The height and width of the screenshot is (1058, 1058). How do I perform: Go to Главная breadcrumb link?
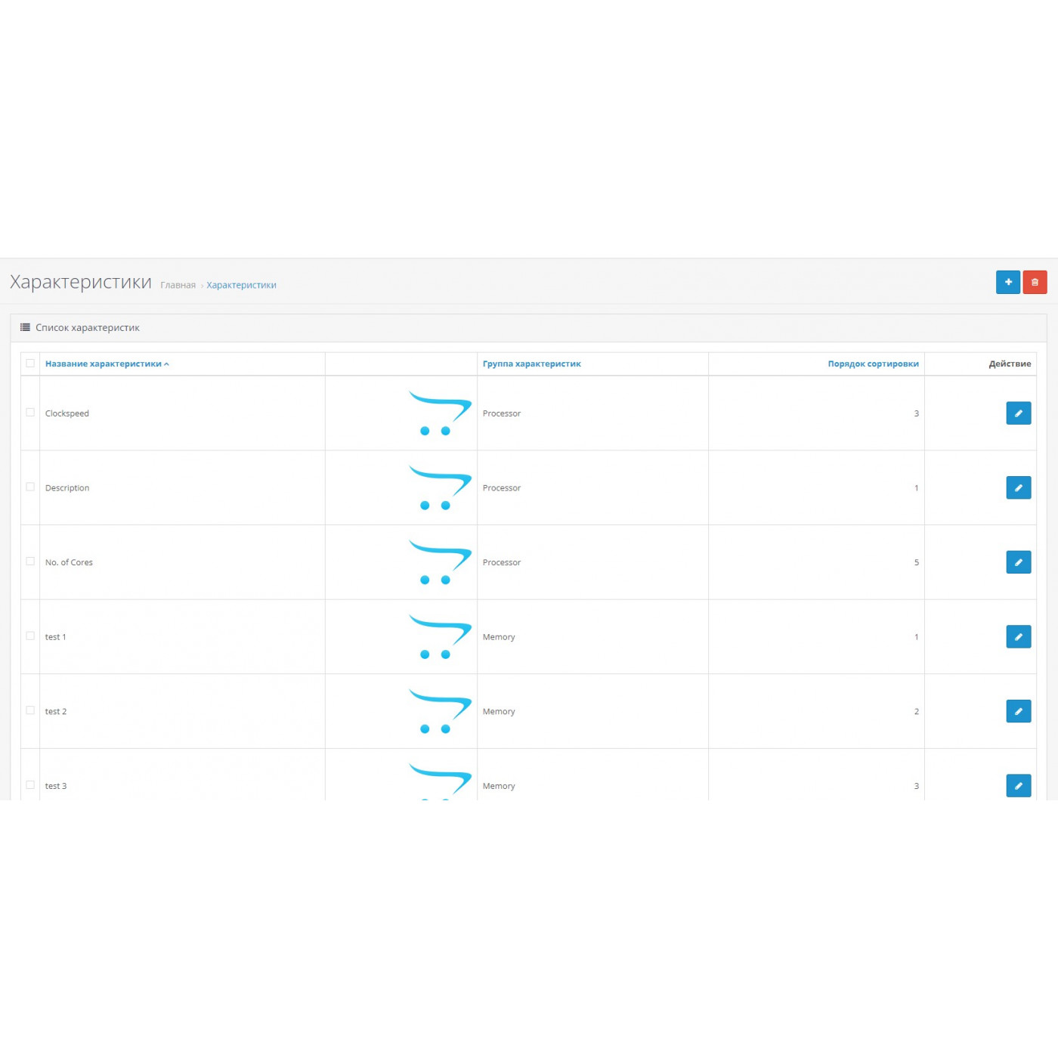[178, 286]
